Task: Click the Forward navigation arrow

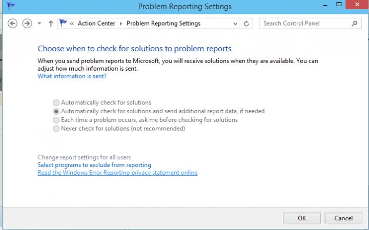Action: pyautogui.click(x=27, y=24)
